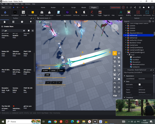
Task: Open the Unit Conversion plugin
Action: point(147,13)
